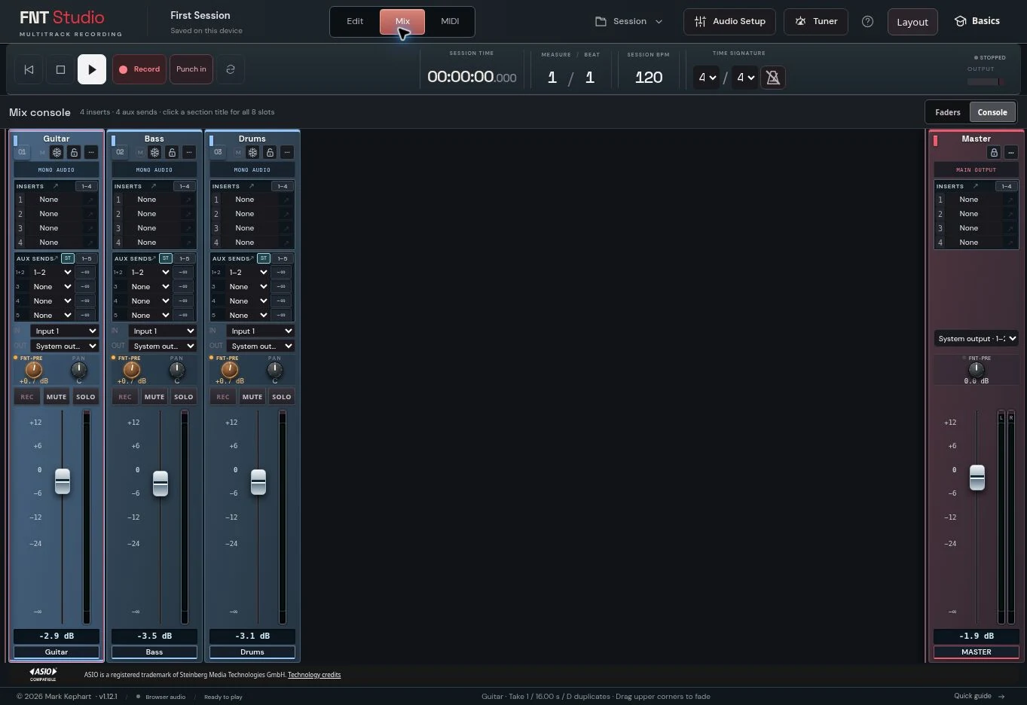This screenshot has width=1027, height=705.
Task: Switch to the Edit tab
Action: pos(355,21)
